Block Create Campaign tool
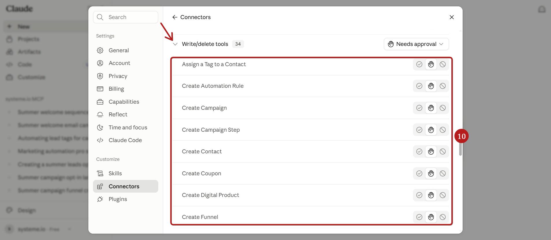This screenshot has height=240, width=551. click(x=442, y=108)
